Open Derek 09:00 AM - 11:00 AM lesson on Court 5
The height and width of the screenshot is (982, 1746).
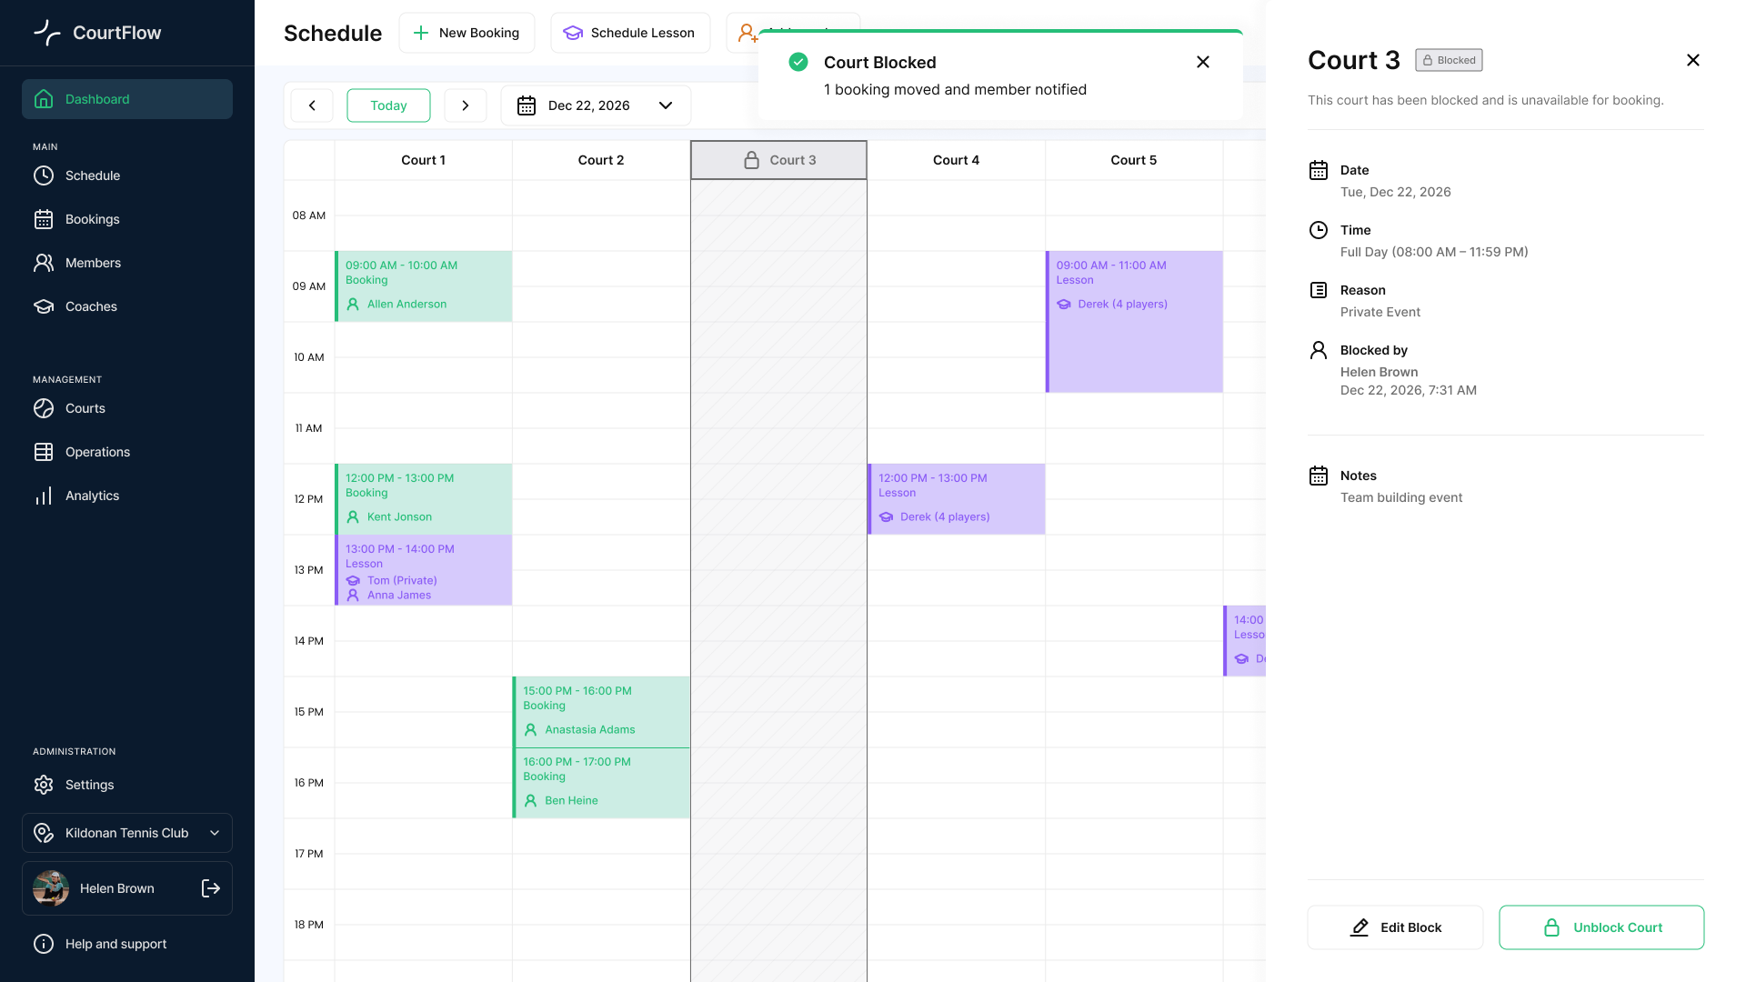coord(1134,322)
